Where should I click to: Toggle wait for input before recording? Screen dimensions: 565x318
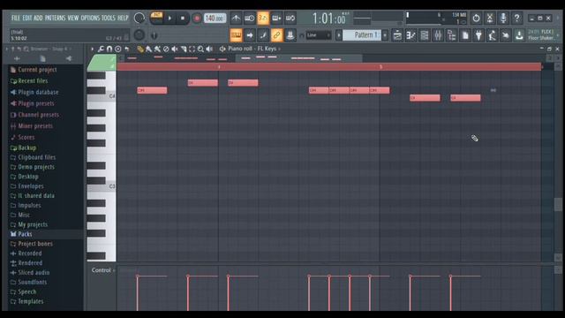click(x=249, y=18)
